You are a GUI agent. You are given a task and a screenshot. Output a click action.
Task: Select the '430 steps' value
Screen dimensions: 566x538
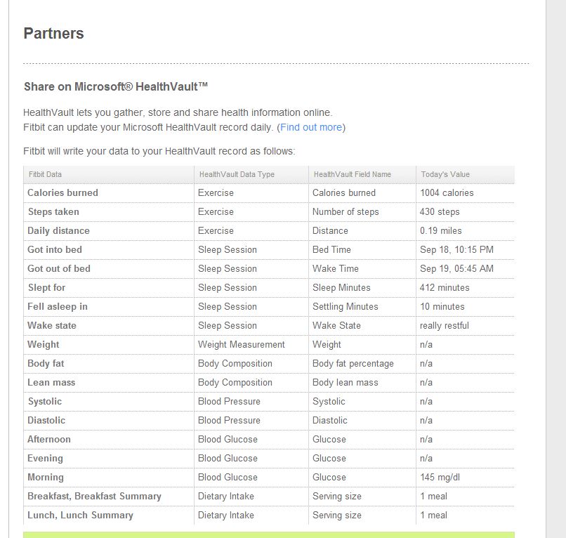[x=440, y=211]
